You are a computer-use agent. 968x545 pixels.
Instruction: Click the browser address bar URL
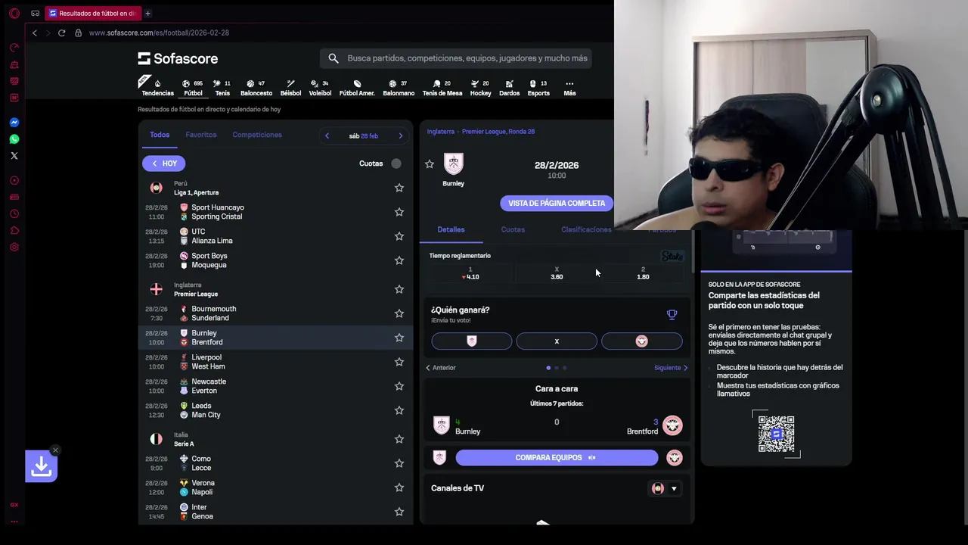coord(159,33)
